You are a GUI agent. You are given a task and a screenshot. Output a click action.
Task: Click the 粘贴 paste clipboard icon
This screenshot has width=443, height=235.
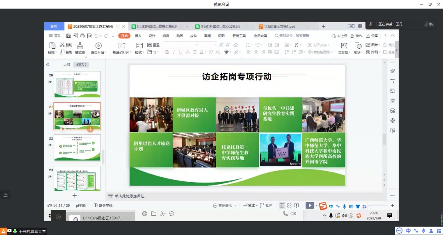[52, 45]
